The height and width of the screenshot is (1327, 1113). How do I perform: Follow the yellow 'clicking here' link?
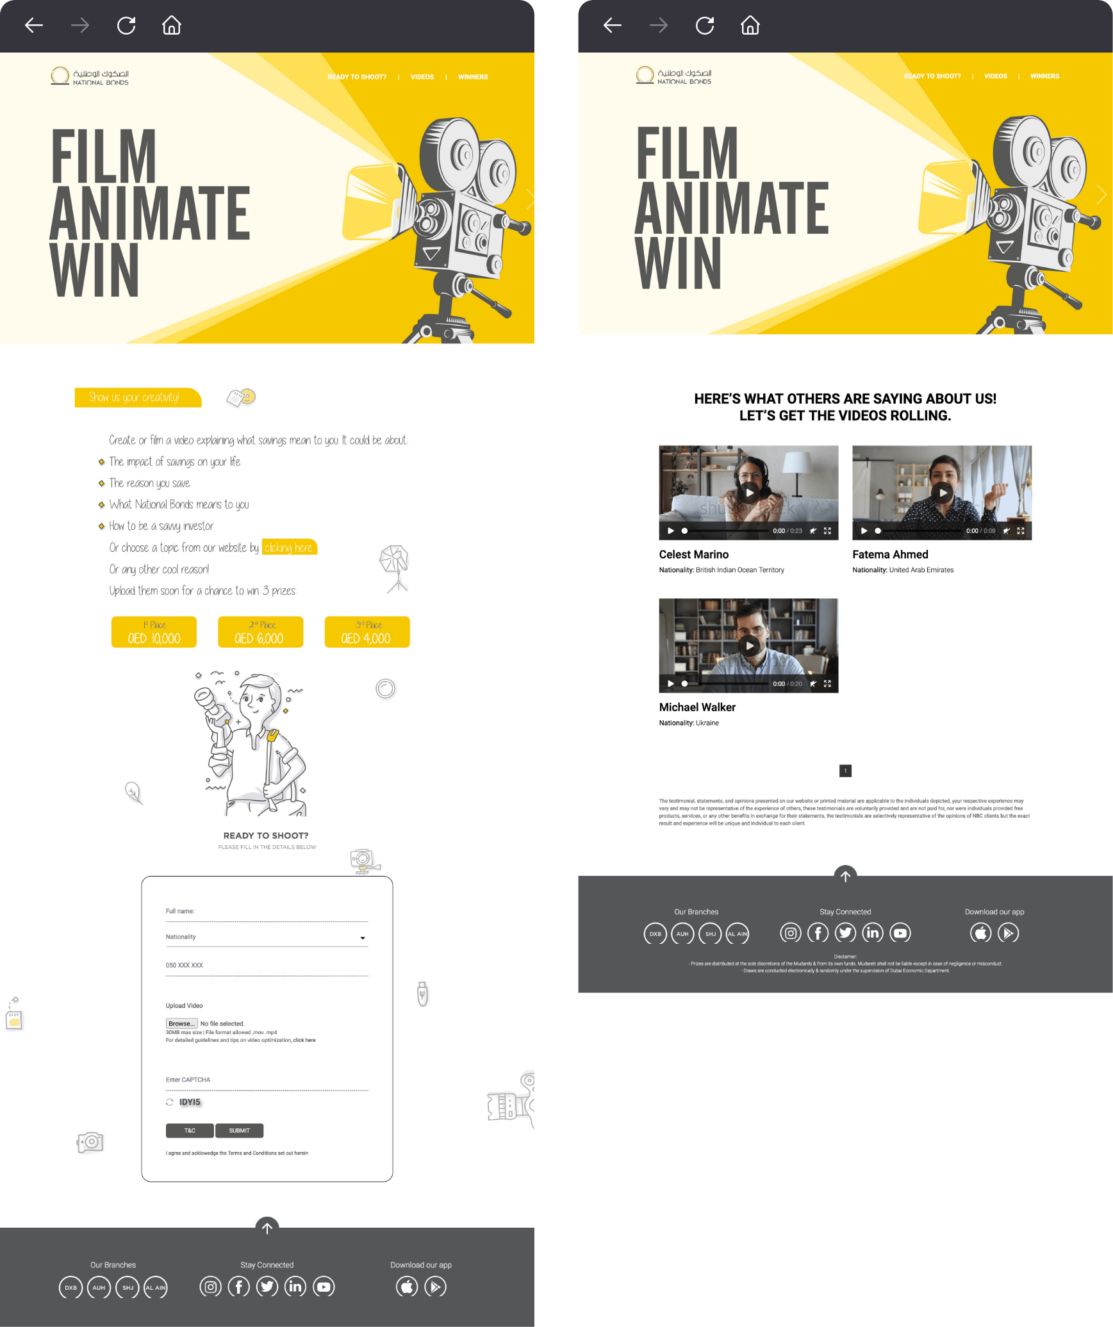click(289, 547)
